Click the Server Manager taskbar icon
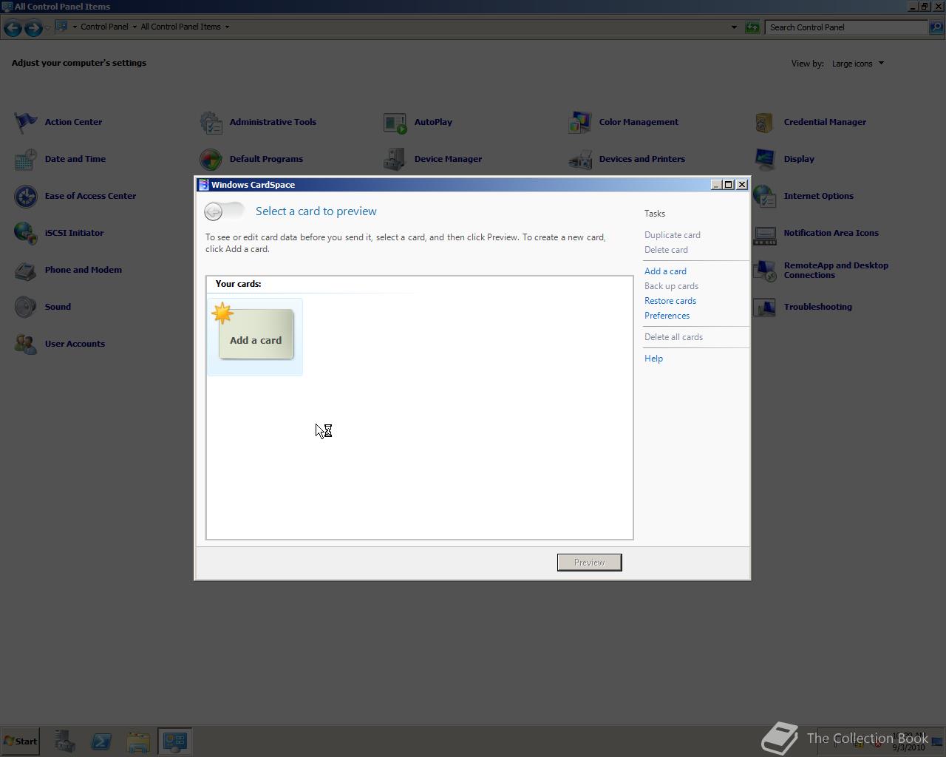946x757 pixels. click(64, 741)
